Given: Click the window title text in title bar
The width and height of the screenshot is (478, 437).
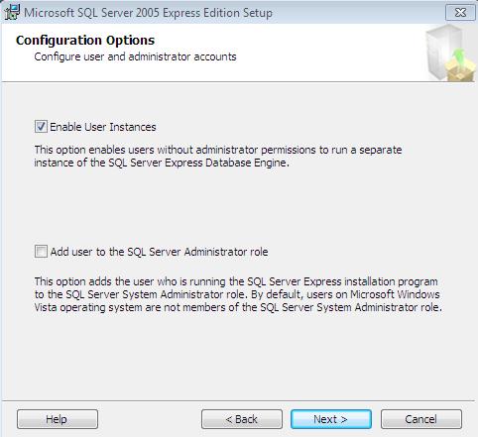Looking at the screenshot, I should pos(148,13).
